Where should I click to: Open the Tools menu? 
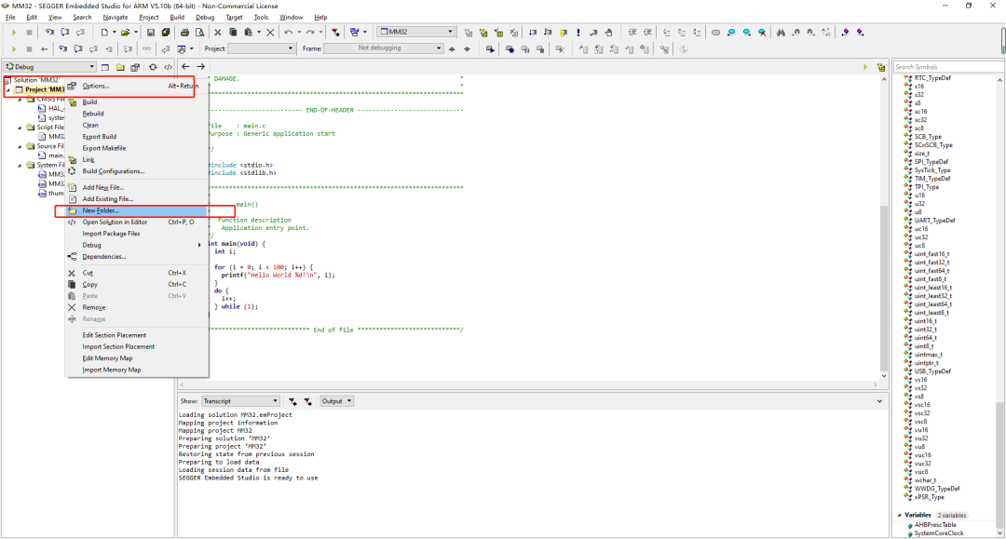tap(261, 18)
